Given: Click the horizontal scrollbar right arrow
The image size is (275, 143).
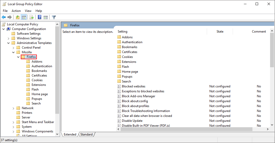Looking at the screenshot, I should point(268,129).
